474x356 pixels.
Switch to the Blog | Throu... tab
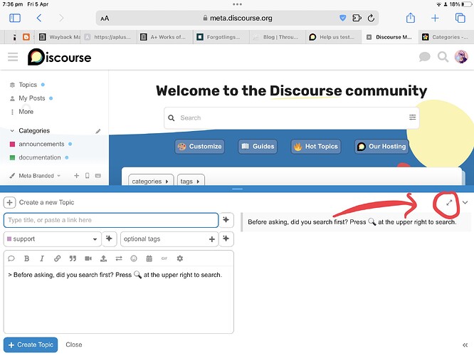[277, 37]
